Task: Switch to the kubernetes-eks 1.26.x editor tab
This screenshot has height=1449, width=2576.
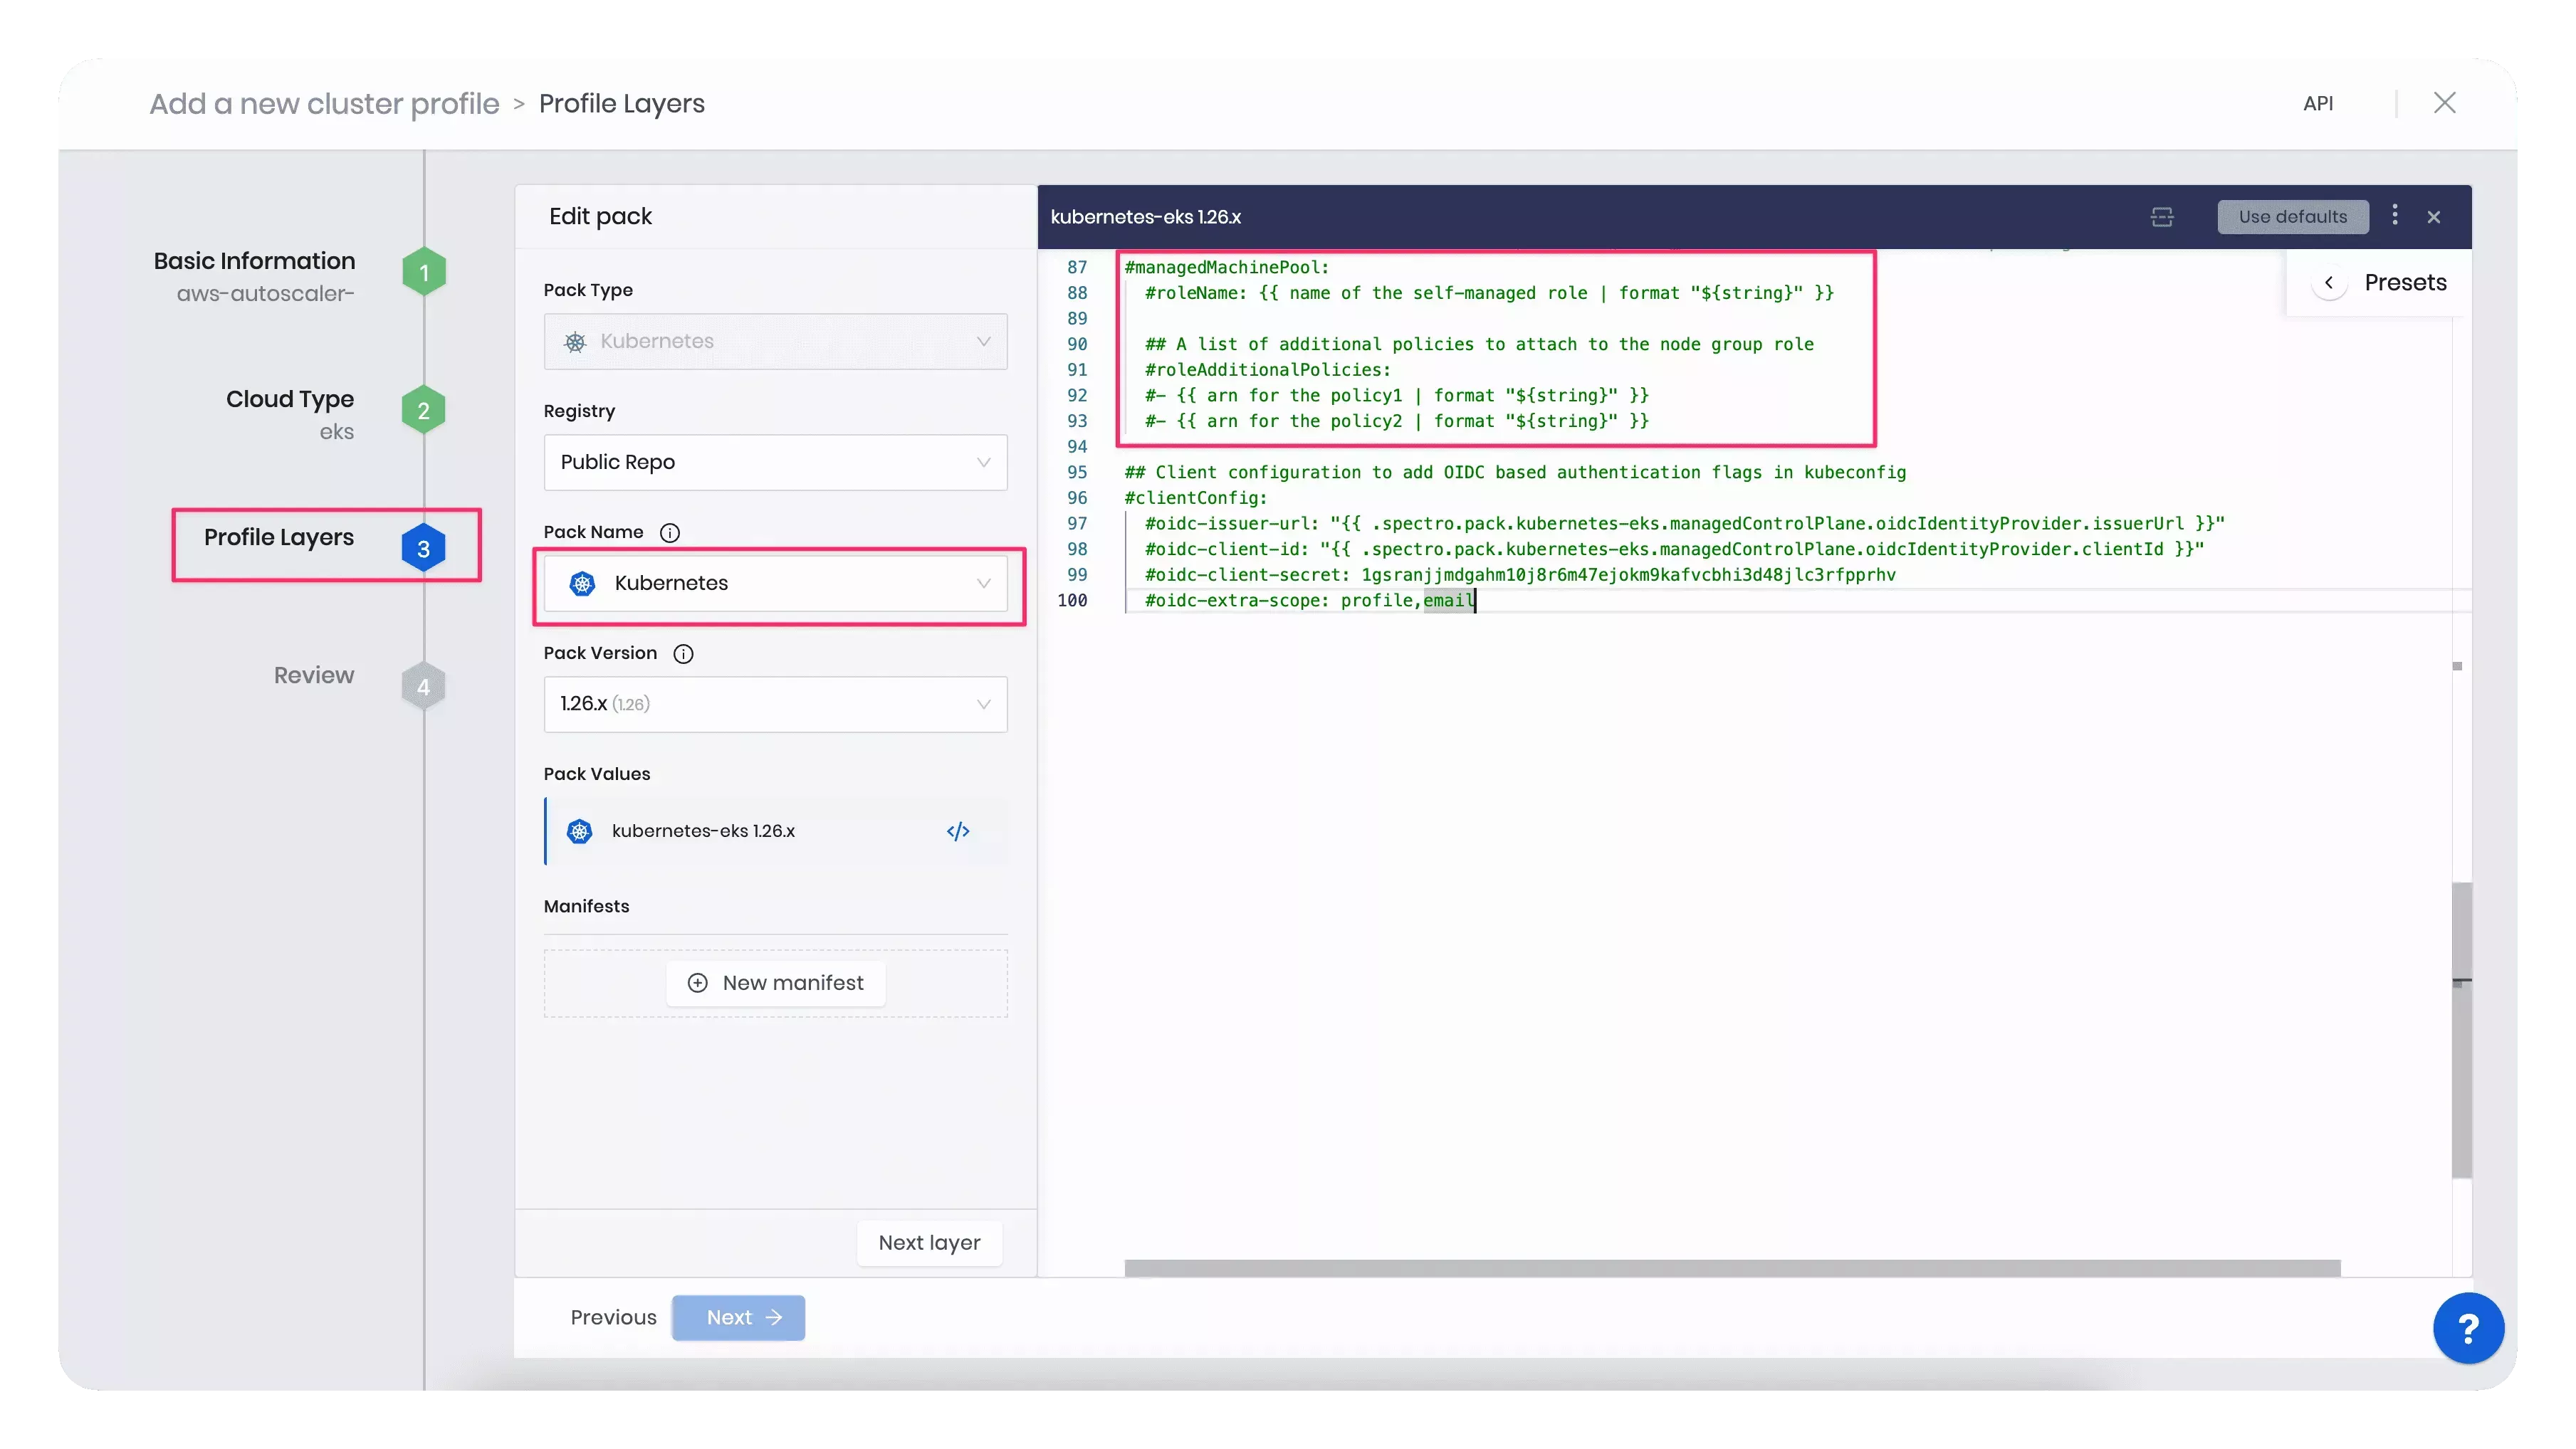Action: coord(1146,217)
